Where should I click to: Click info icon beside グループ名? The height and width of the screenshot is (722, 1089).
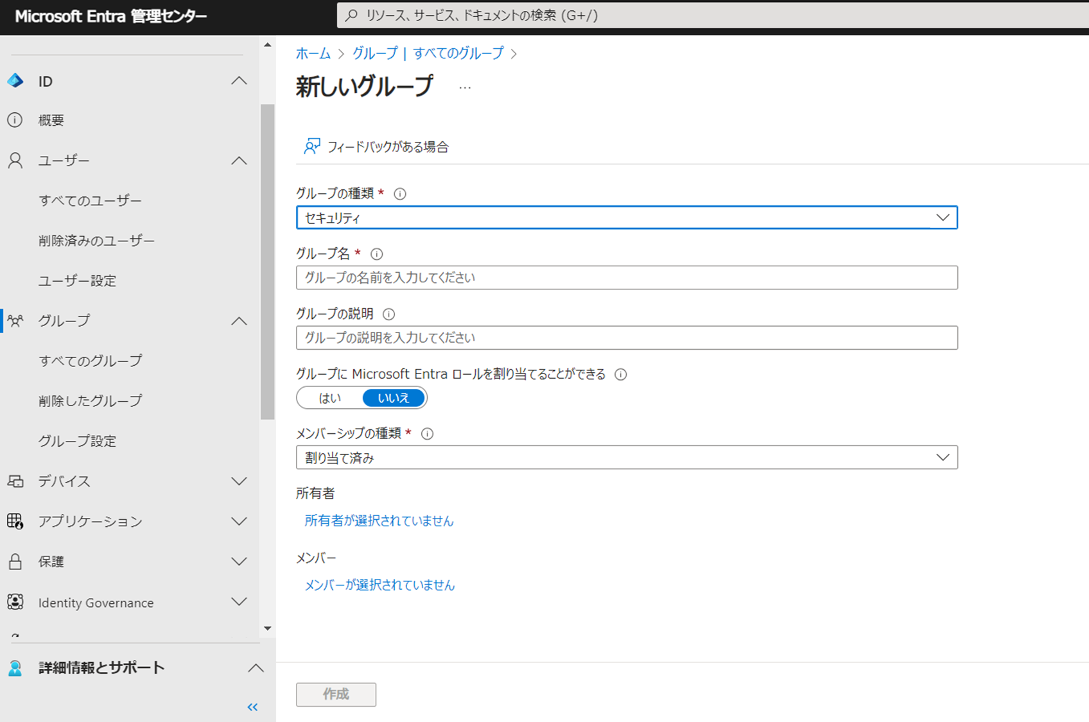pos(377,254)
